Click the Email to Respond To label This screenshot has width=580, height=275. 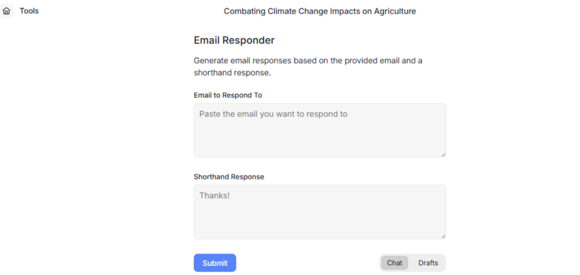click(x=228, y=95)
